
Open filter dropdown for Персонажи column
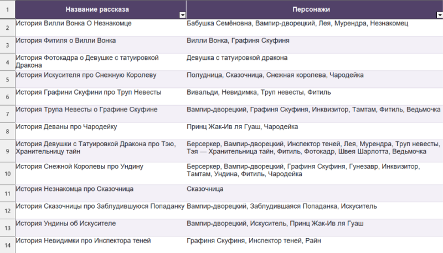(x=440, y=16)
